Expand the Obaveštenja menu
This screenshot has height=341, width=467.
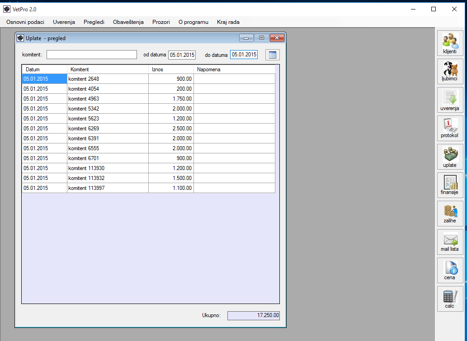click(128, 22)
